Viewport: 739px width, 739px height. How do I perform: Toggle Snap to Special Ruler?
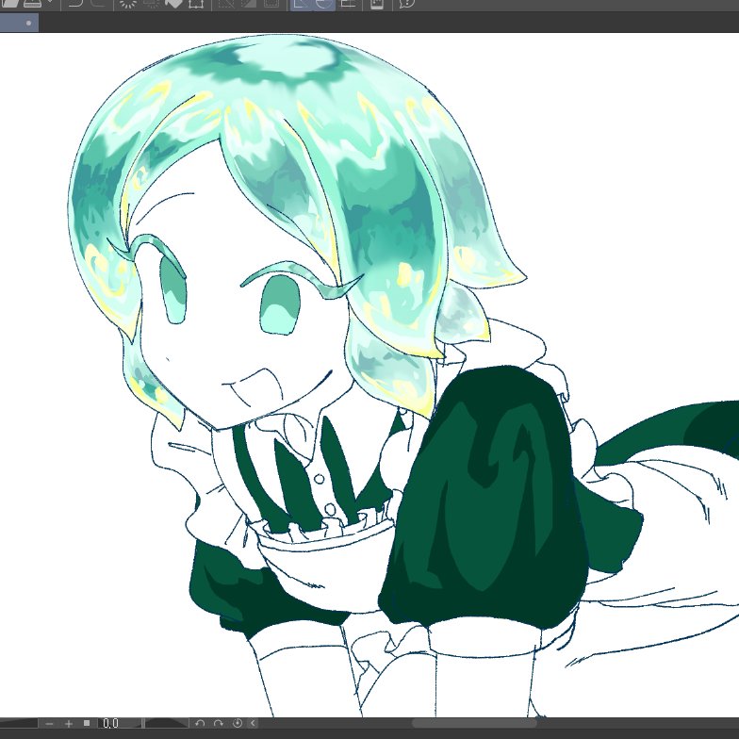point(324,4)
